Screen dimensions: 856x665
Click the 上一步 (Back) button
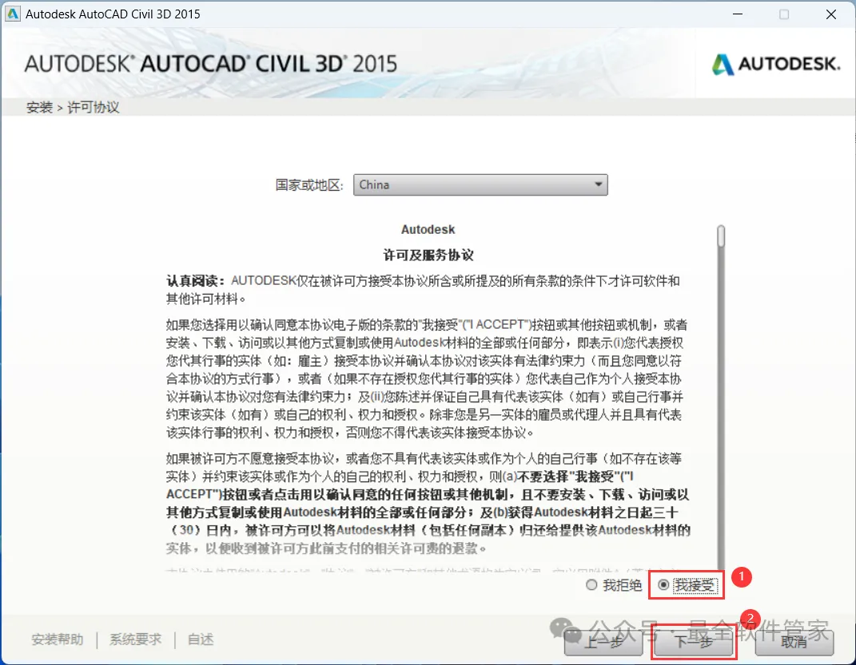tap(603, 642)
